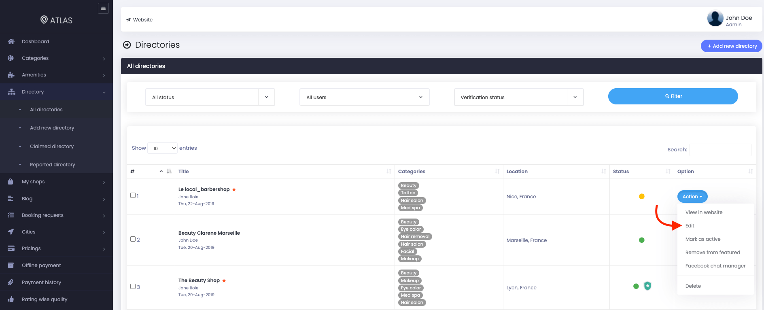This screenshot has width=764, height=310.
Task: Click the Search input field
Action: [x=720, y=150]
